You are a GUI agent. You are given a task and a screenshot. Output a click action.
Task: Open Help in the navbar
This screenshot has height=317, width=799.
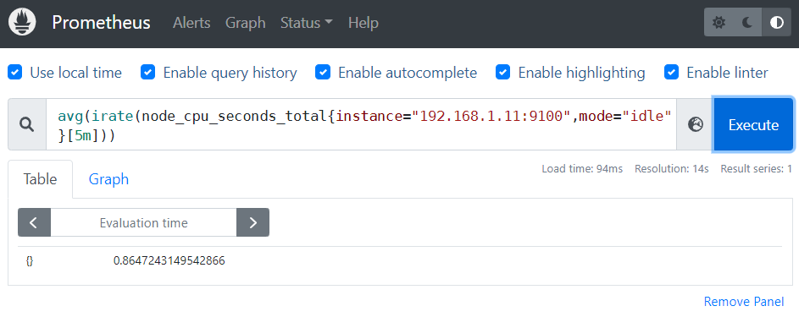pos(363,23)
